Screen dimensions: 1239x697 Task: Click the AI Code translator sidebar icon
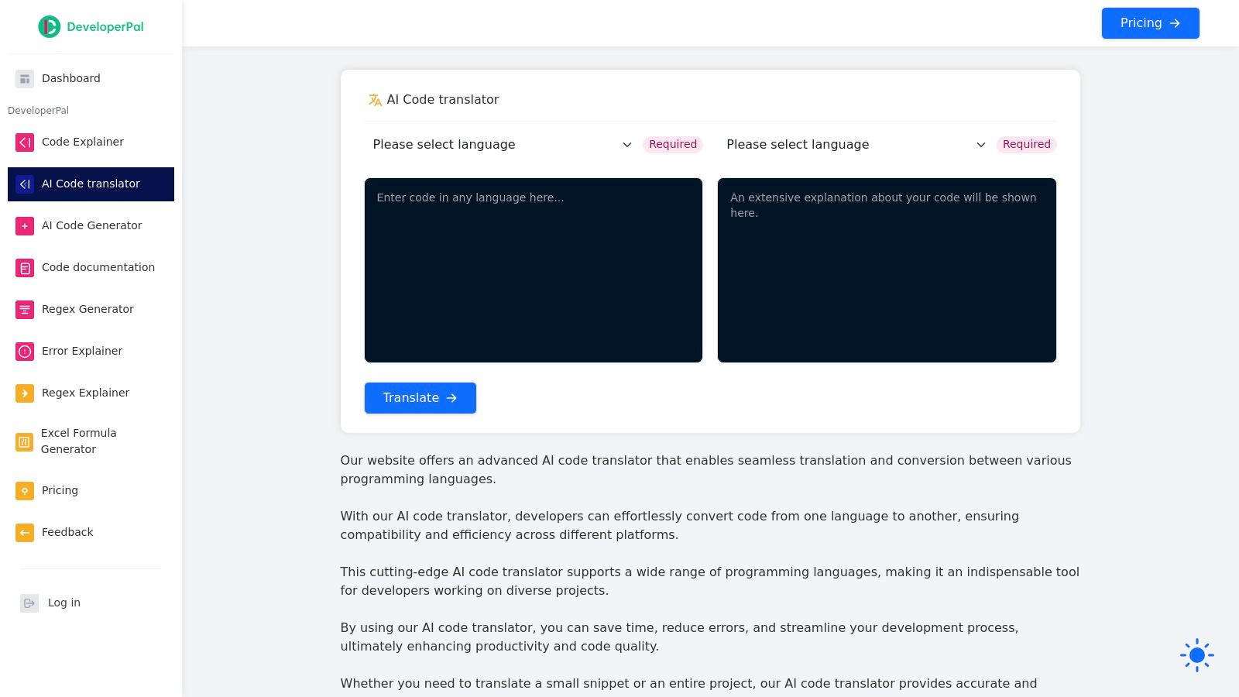pos(25,184)
